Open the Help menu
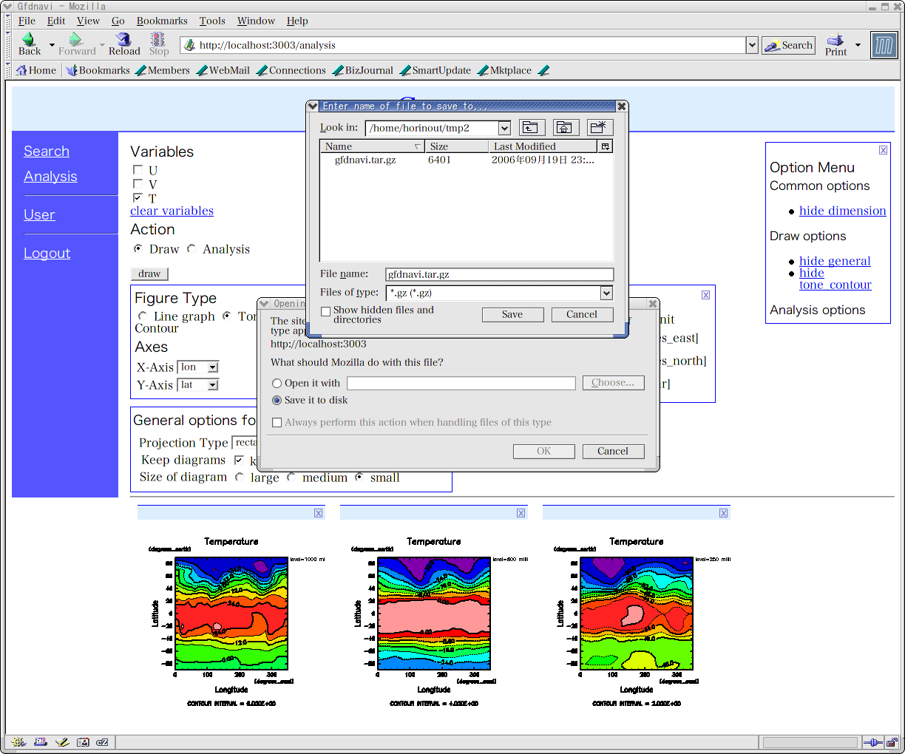905x754 pixels. 297,21
